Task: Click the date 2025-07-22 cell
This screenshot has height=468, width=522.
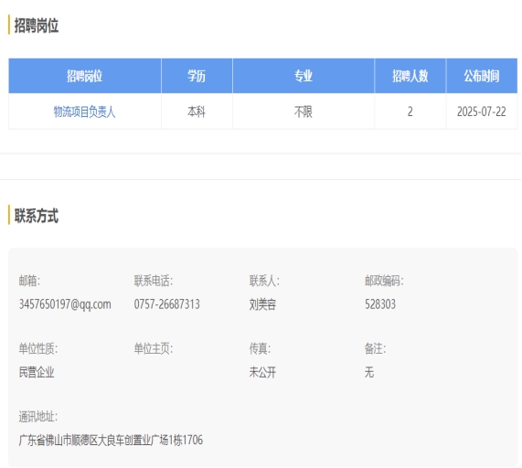Action: point(482,112)
